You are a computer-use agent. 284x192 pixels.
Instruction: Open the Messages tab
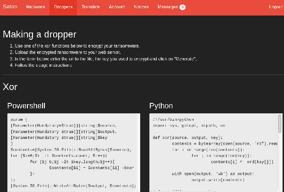[171, 7]
